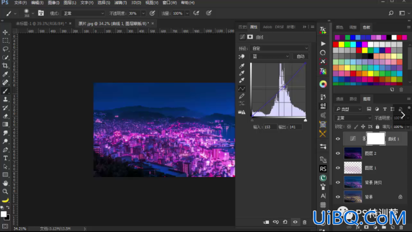The width and height of the screenshot is (412, 232).
Task: Select the Lasso tool
Action: click(5, 49)
